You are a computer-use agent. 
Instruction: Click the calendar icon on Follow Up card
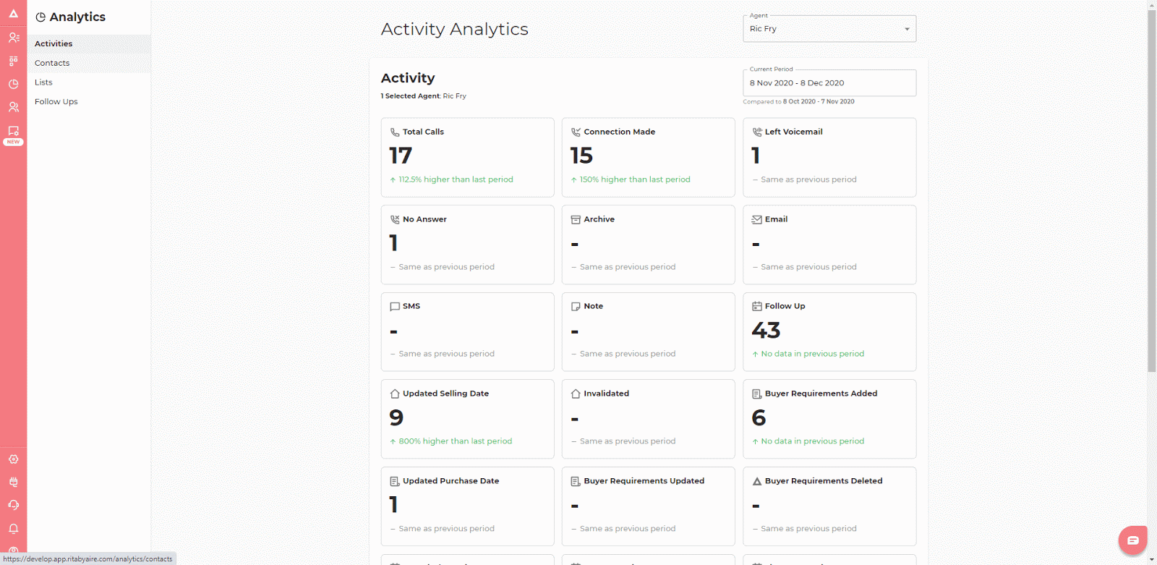(x=756, y=307)
